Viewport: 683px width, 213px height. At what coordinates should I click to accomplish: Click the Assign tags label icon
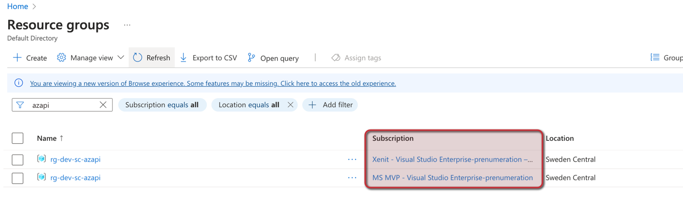pos(336,58)
